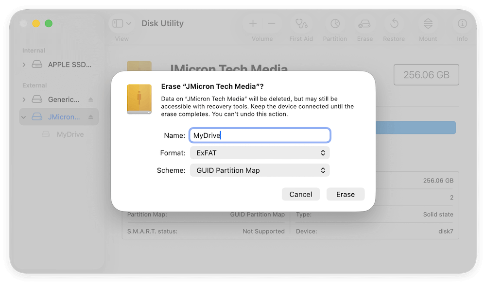Add a new volume with the plus icon
The height and width of the screenshot is (283, 486).
[253, 23]
